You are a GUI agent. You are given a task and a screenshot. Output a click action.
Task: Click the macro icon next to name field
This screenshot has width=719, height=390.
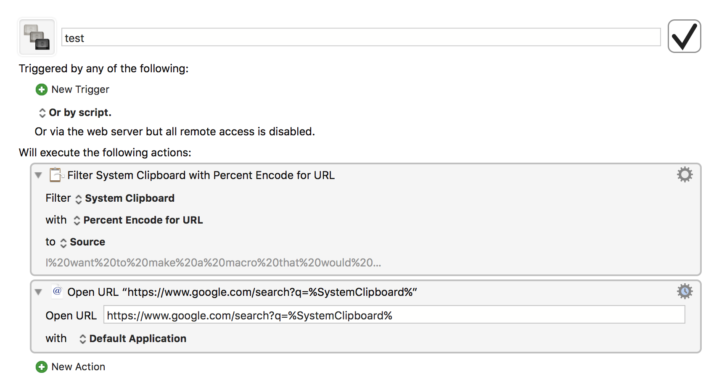[x=37, y=37]
